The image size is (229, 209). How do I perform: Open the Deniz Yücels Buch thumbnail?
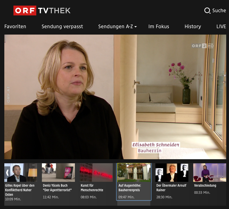58,172
